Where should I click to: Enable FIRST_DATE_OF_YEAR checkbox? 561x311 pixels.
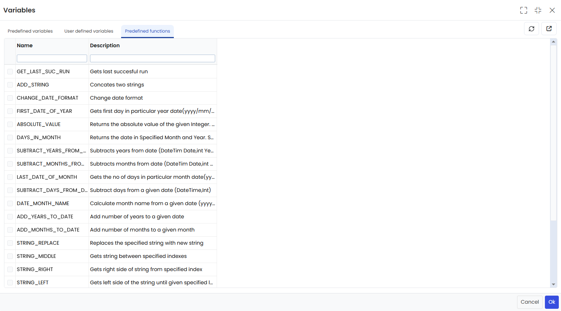10,111
